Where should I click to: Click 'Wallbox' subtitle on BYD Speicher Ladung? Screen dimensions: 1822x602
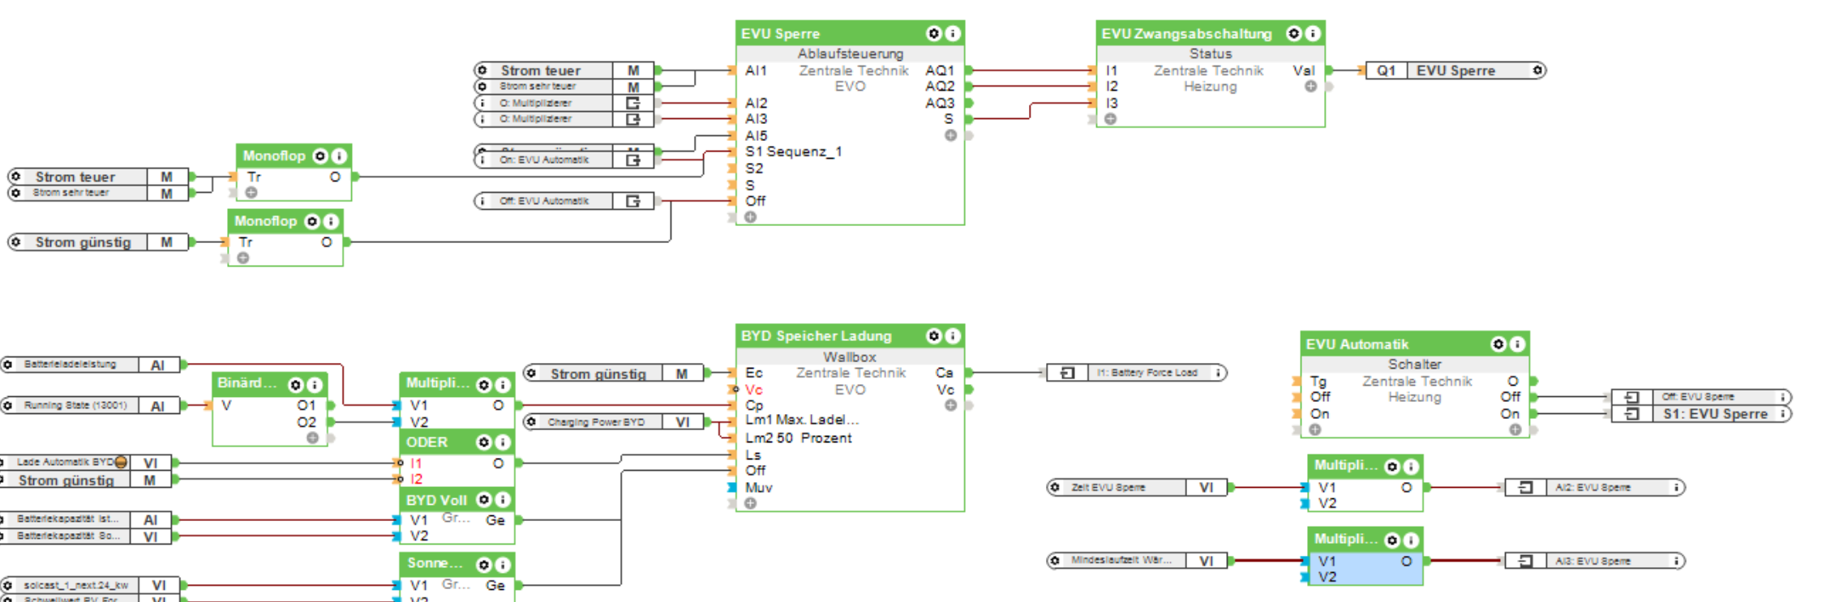pos(850,357)
